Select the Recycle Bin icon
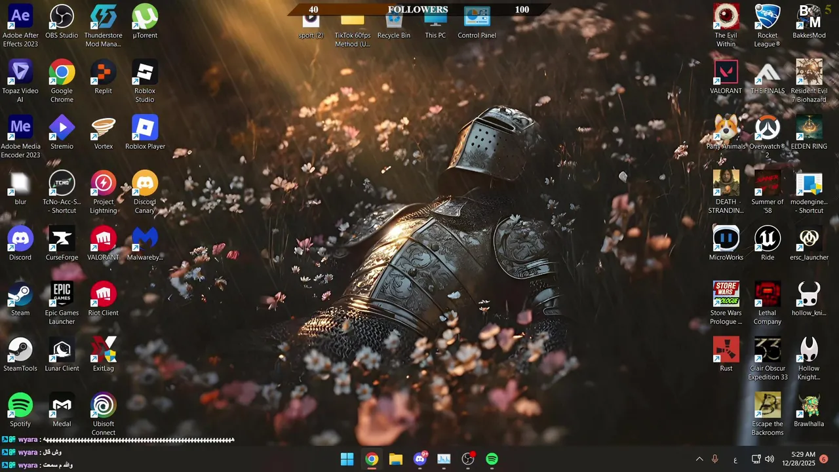839x472 pixels. 393,23
